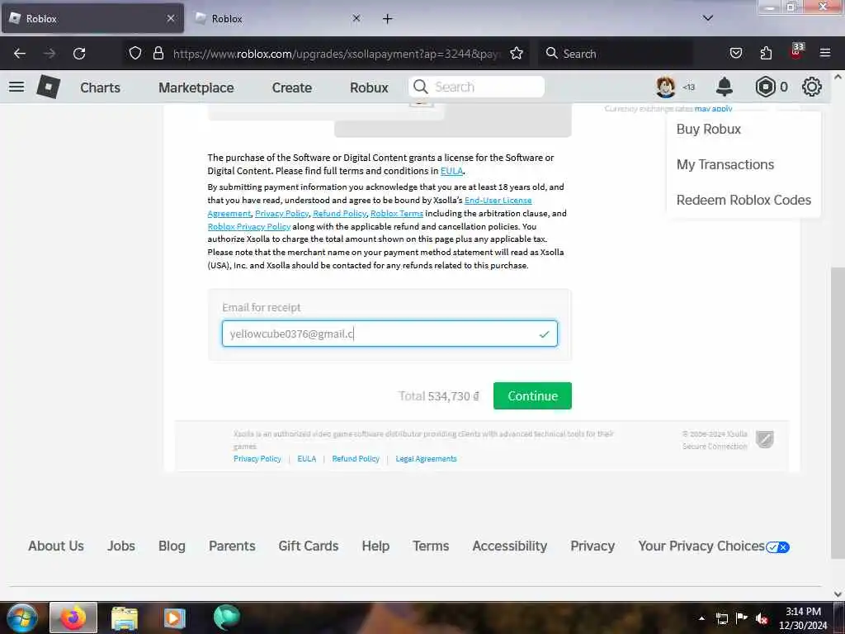This screenshot has width=845, height=634.
Task: Open the Parents footer link
Action: click(232, 546)
